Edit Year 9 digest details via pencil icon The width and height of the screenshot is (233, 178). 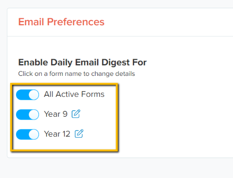[76, 114]
